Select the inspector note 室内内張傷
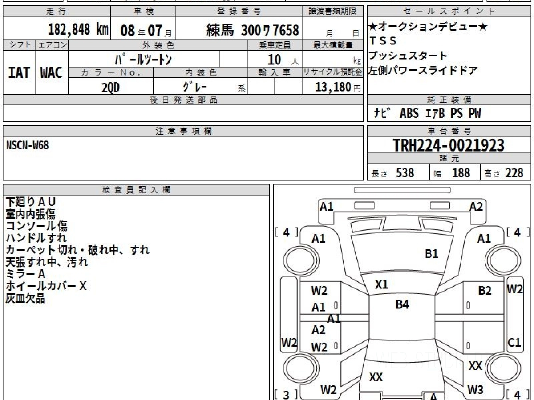The image size is (534, 400). [30, 214]
